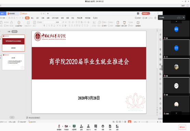190x131 pixels.
Task: Toggle Underline formatting
Action: click(x=49, y=26)
